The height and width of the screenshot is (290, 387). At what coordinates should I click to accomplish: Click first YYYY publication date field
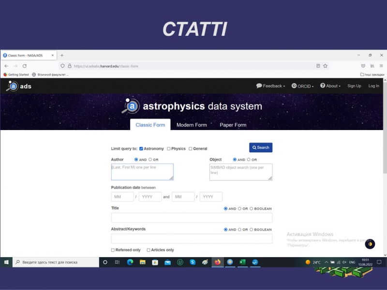[150, 197]
